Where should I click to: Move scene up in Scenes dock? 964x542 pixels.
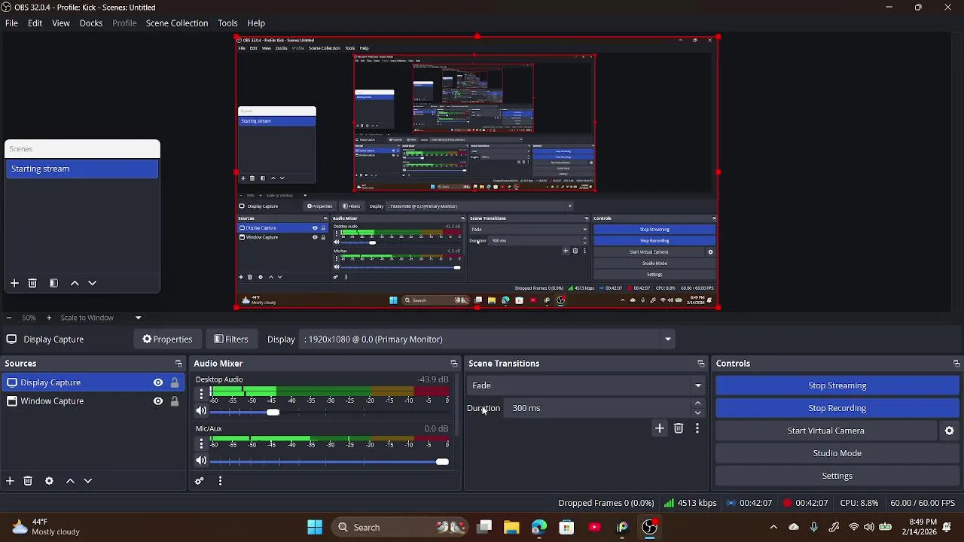[75, 283]
